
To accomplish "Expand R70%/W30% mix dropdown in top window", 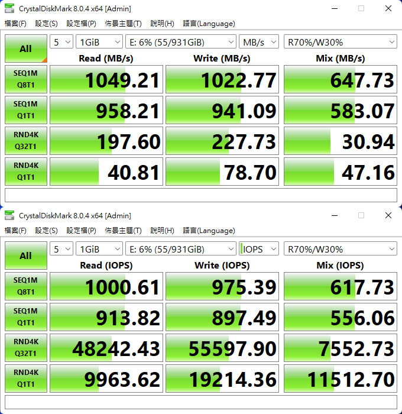I will click(341, 42).
